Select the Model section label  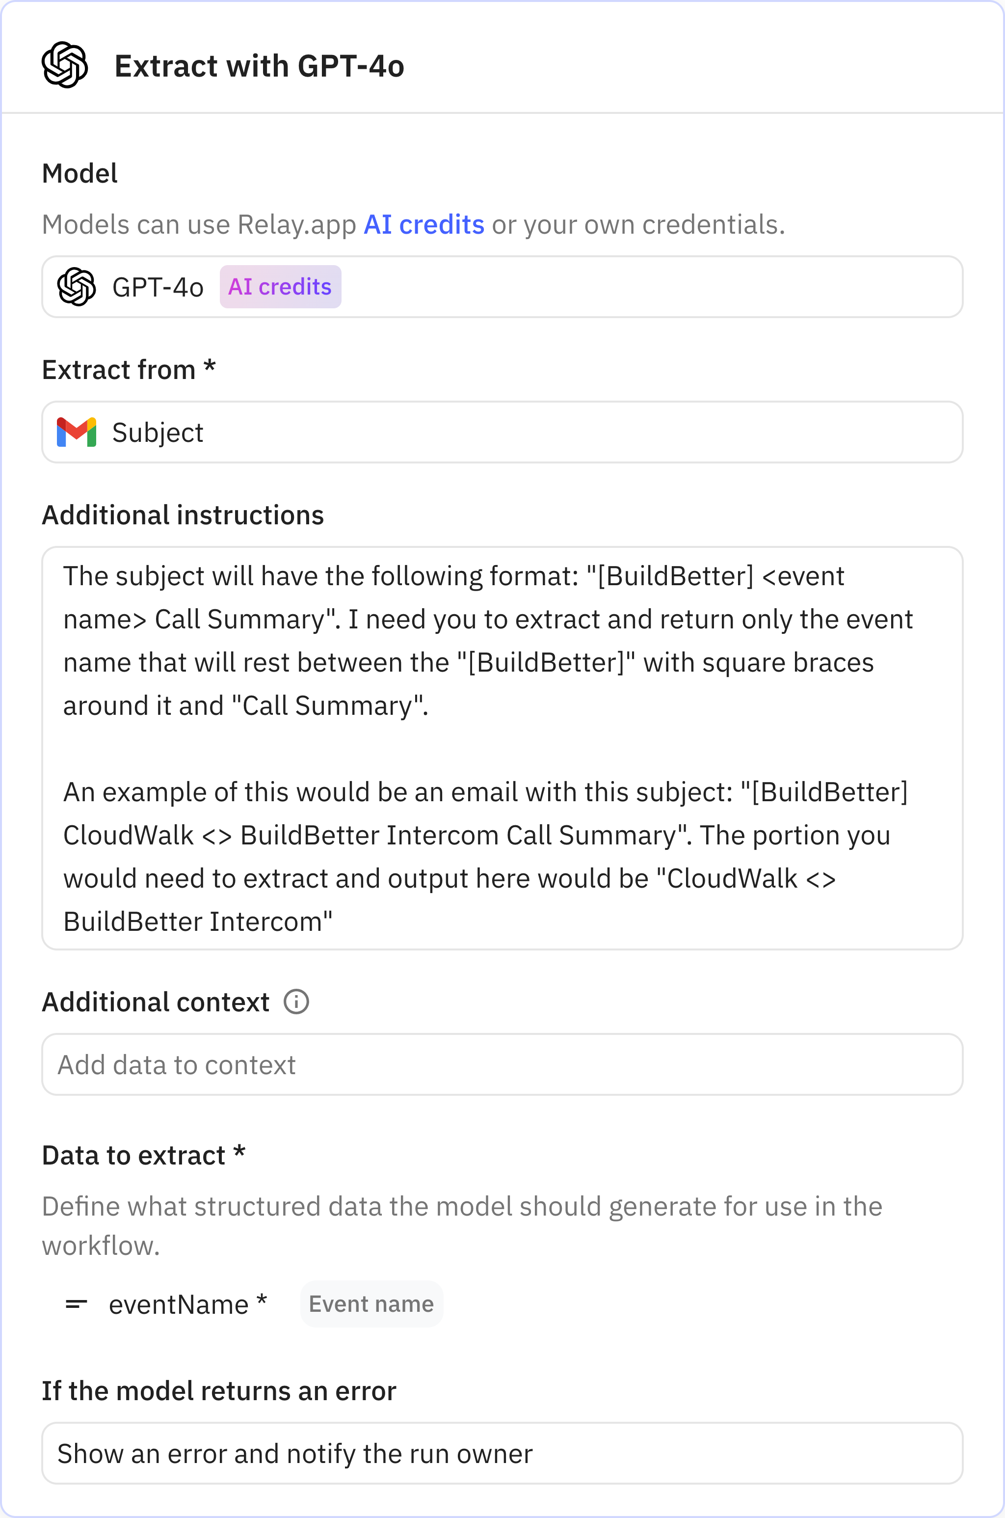pos(79,172)
